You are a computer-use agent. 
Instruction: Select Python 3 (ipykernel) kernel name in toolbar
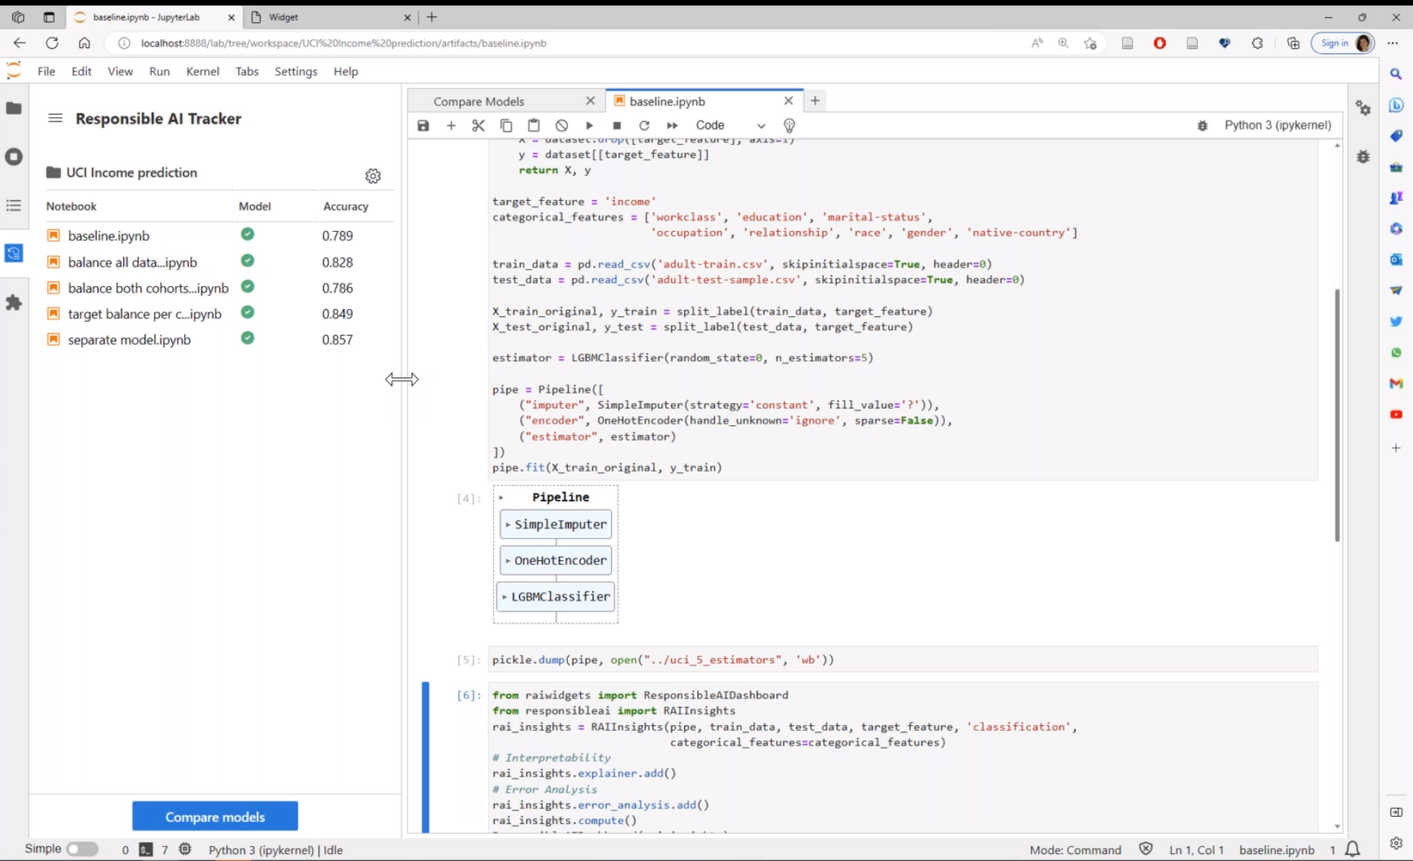pos(1277,126)
